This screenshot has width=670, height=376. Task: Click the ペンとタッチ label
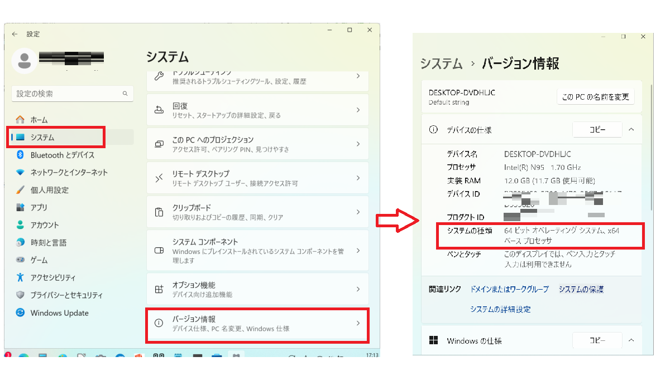point(464,254)
